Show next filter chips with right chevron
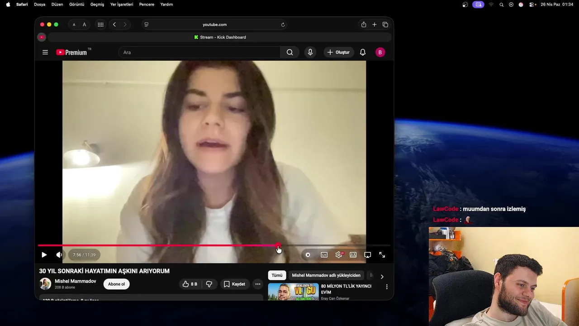This screenshot has width=579, height=326. (x=382, y=276)
